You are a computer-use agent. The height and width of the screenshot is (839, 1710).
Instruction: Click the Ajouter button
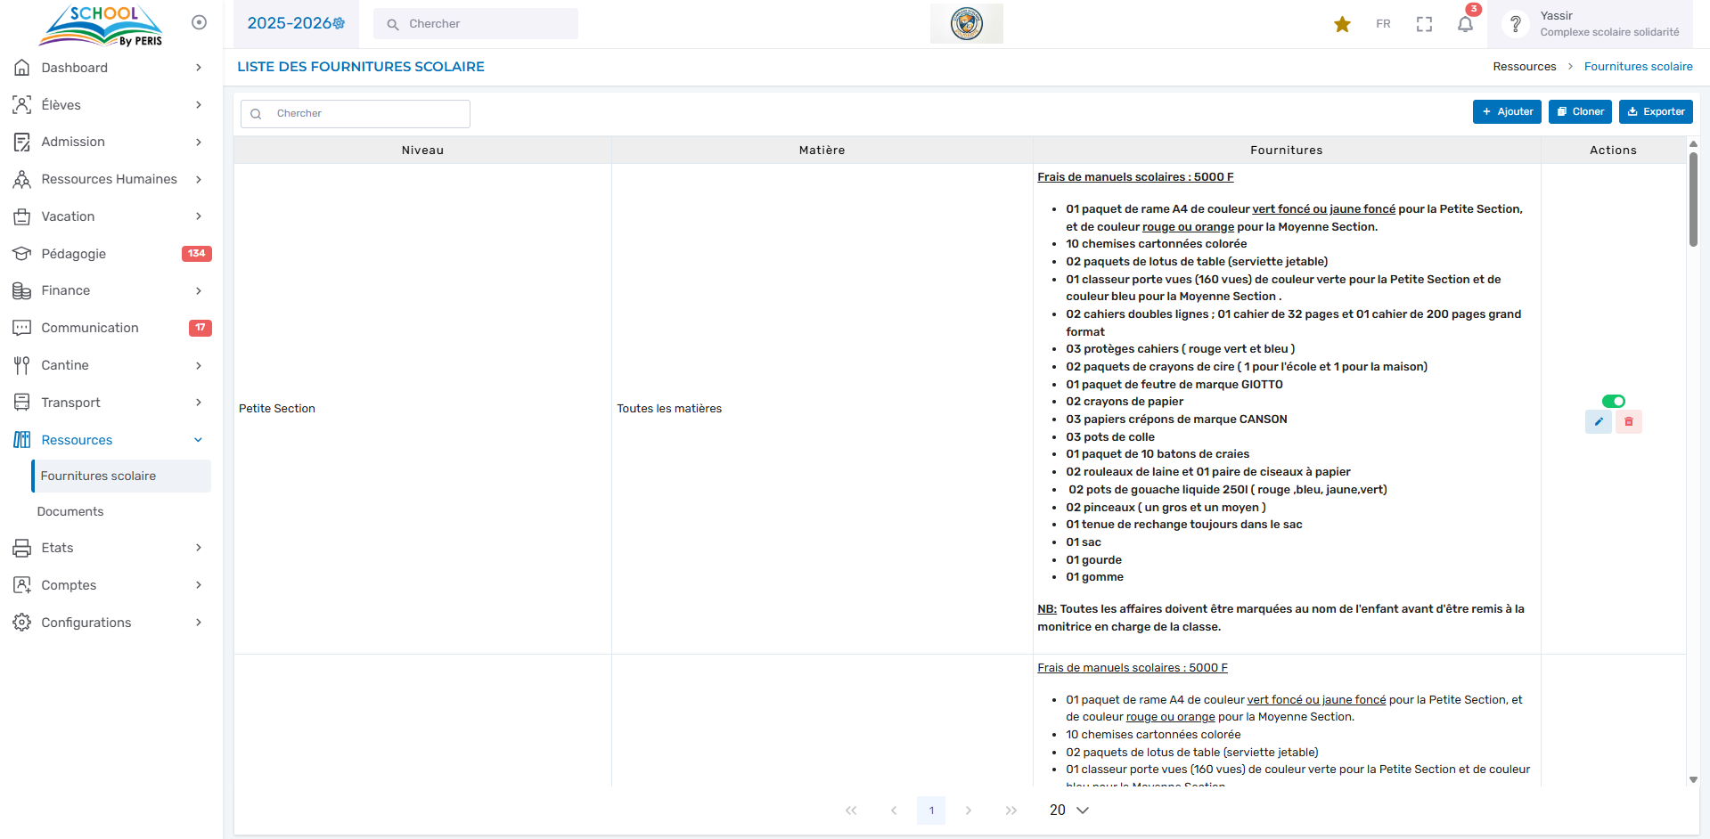[1507, 111]
